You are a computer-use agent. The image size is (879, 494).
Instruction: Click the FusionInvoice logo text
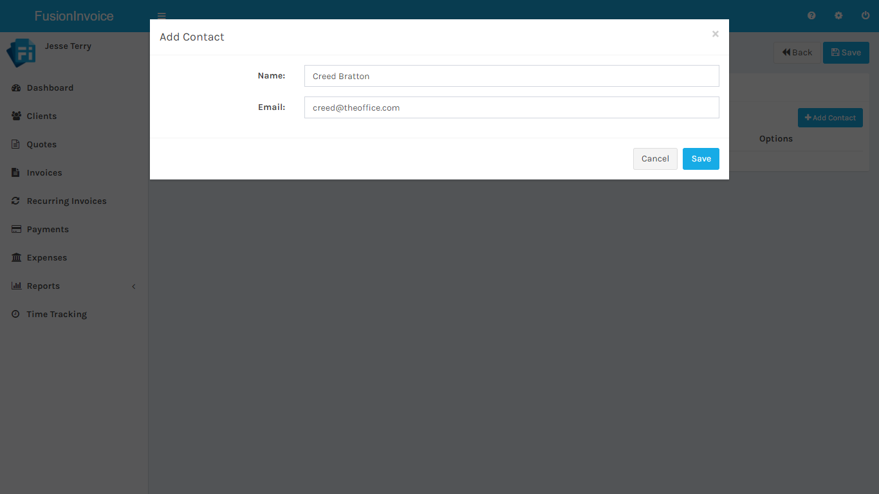click(74, 16)
